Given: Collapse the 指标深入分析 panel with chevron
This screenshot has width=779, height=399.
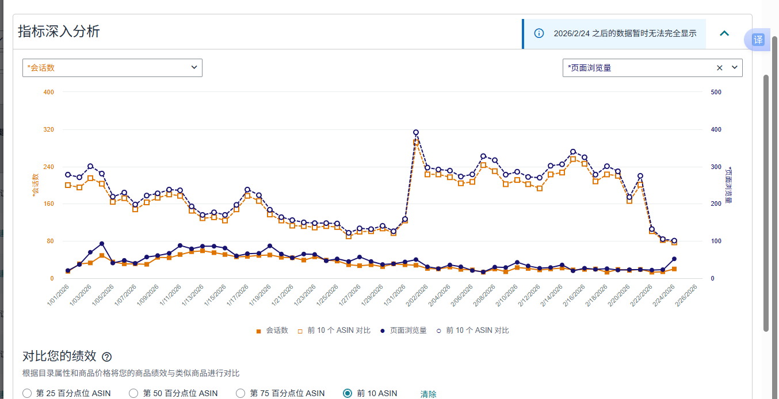Looking at the screenshot, I should 724,33.
